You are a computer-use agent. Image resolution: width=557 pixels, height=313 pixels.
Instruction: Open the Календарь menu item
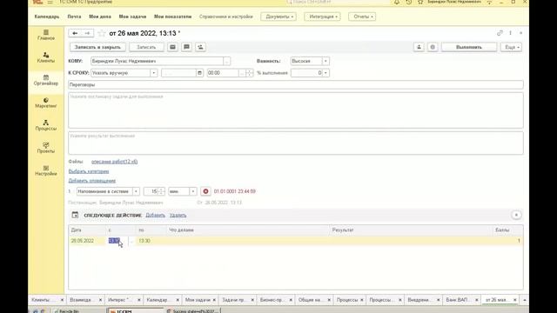point(47,17)
